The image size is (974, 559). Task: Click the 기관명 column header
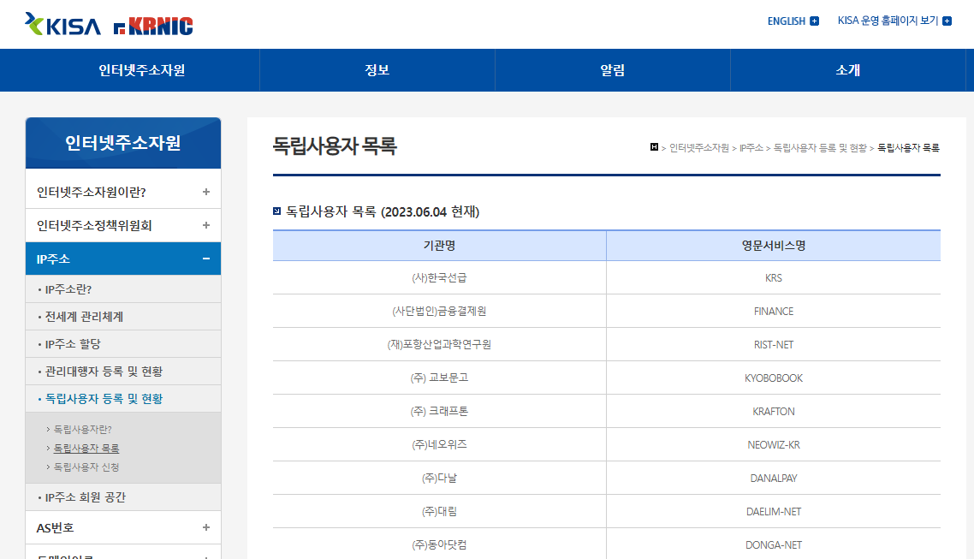(x=439, y=246)
